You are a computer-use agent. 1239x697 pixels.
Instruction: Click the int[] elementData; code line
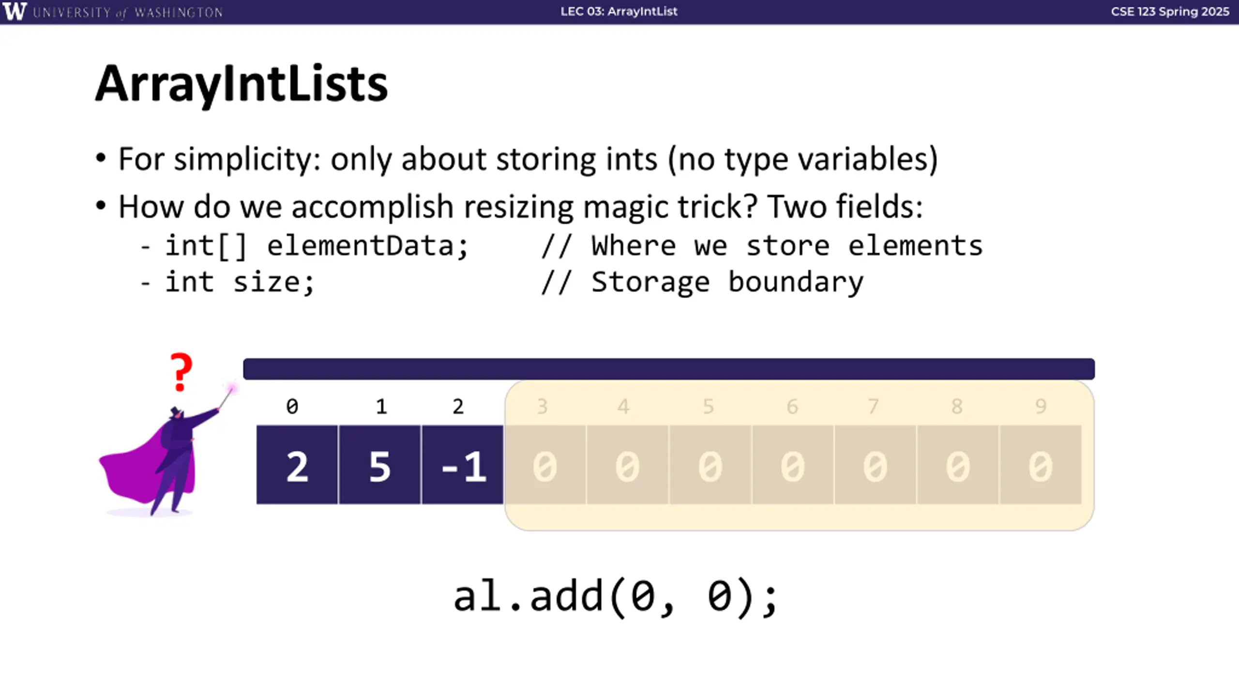317,245
